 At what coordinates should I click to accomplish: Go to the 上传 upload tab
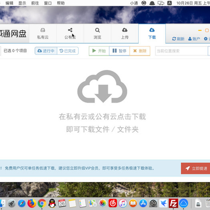(x=125, y=33)
